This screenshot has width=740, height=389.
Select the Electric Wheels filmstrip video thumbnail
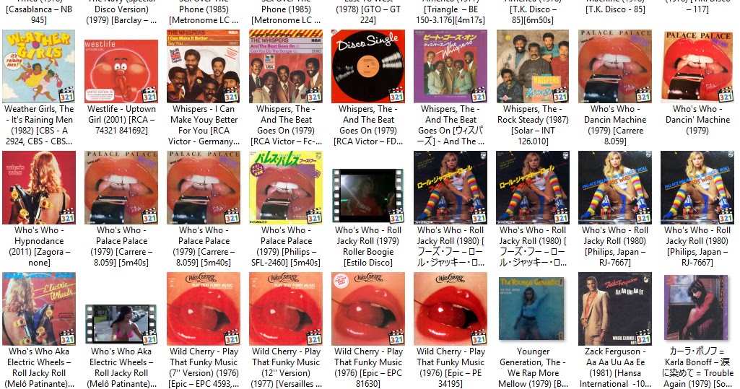coord(121,324)
